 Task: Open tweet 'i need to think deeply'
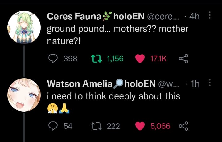point(113,96)
